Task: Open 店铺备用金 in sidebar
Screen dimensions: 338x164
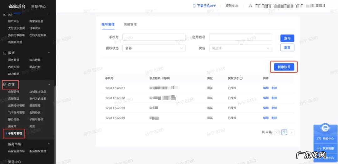Action: click(15, 42)
